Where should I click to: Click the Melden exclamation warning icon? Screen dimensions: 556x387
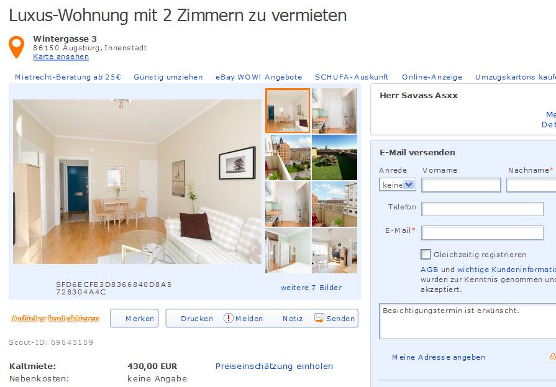[229, 318]
